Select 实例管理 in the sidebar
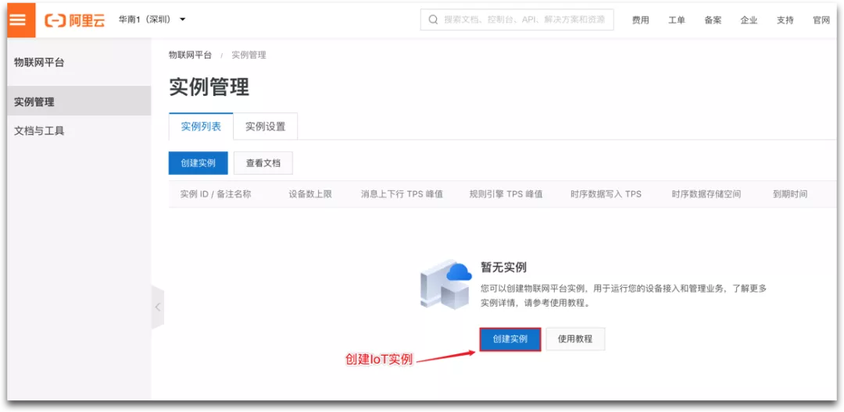This screenshot has height=412, width=844. click(x=79, y=101)
